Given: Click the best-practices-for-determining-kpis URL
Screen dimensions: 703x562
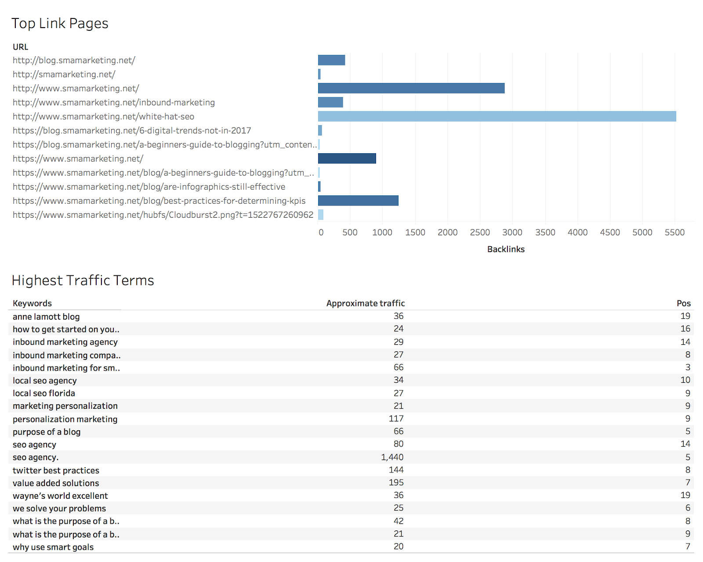Looking at the screenshot, I should (x=159, y=201).
